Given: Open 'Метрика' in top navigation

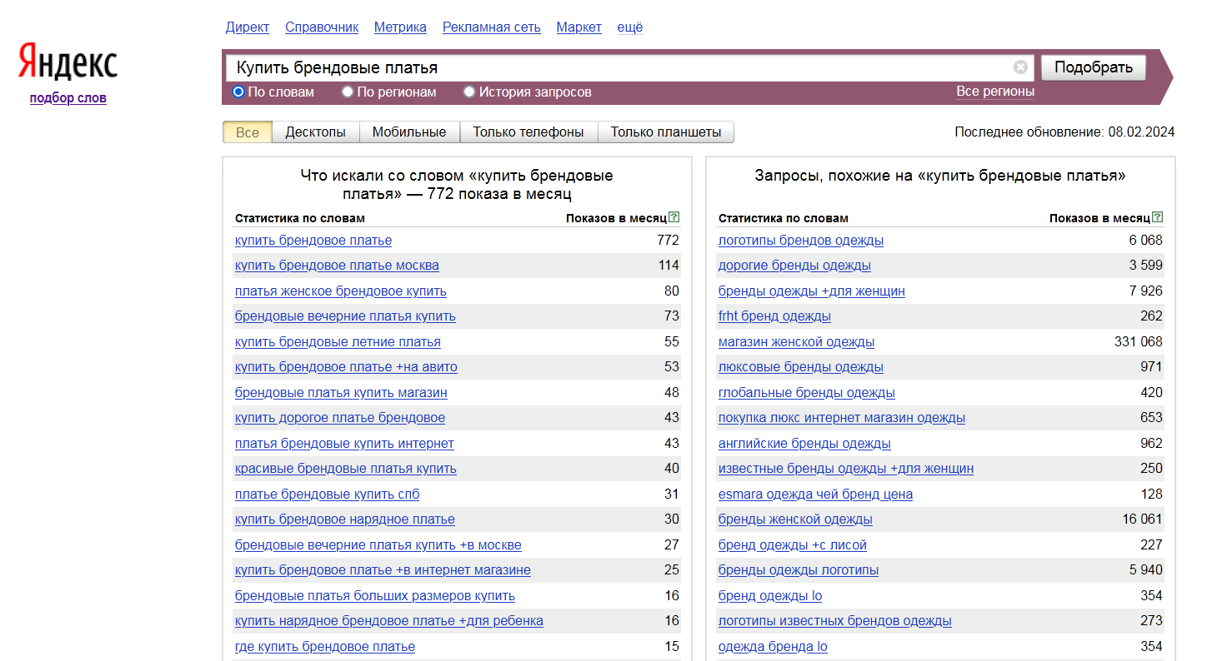Looking at the screenshot, I should click(400, 27).
